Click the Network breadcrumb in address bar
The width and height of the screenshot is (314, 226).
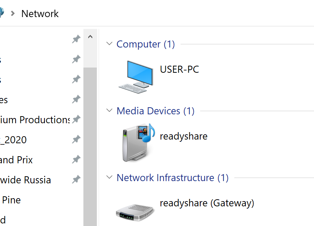tap(40, 14)
